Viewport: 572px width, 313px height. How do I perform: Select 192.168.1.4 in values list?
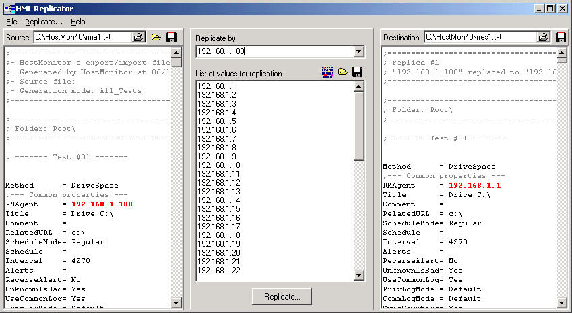point(217,113)
